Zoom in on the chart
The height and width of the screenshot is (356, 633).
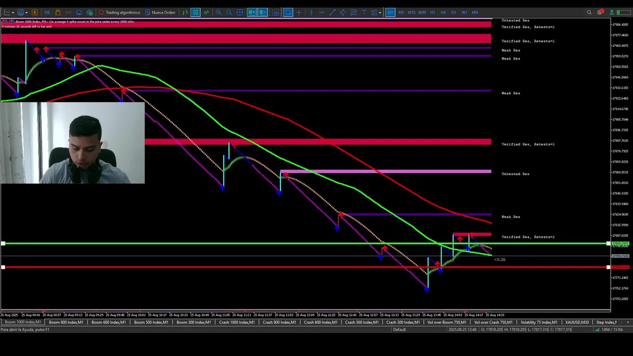pos(219,12)
